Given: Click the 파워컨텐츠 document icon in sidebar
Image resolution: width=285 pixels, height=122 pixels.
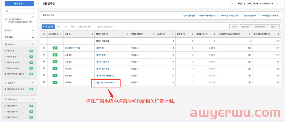Looking at the screenshot, I should point(6,99).
